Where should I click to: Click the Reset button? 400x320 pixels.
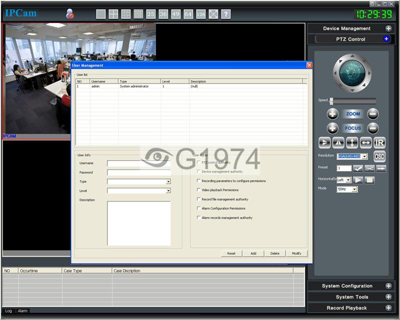pos(231,253)
